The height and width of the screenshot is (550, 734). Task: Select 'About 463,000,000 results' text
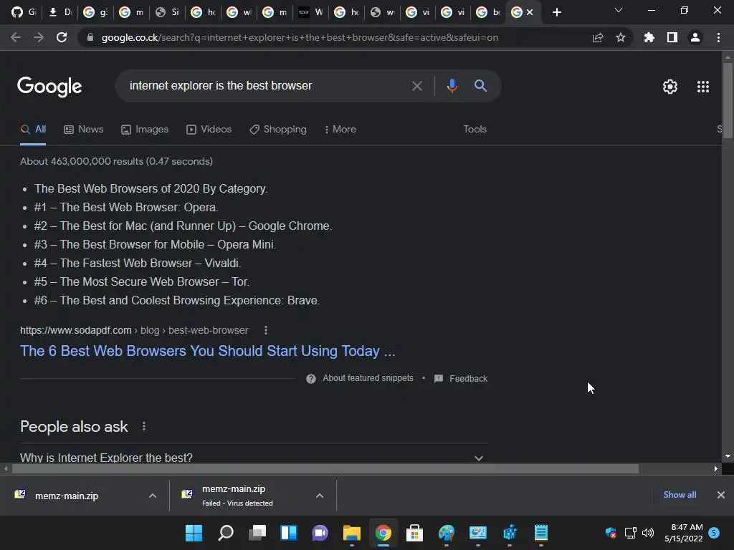[x=82, y=161]
